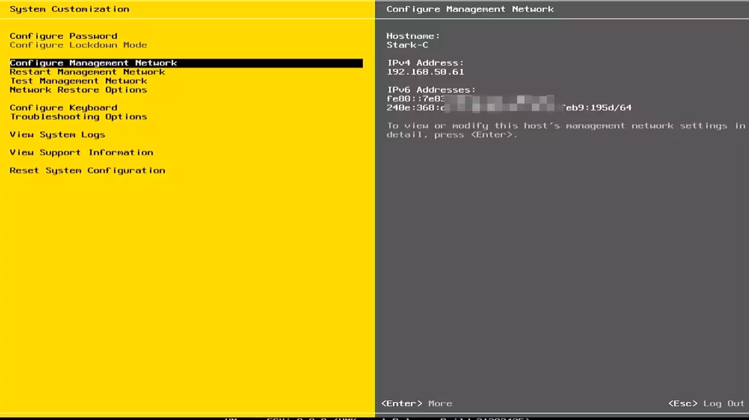The image size is (749, 420).
Task: Open View System Logs
Action: 57,135
